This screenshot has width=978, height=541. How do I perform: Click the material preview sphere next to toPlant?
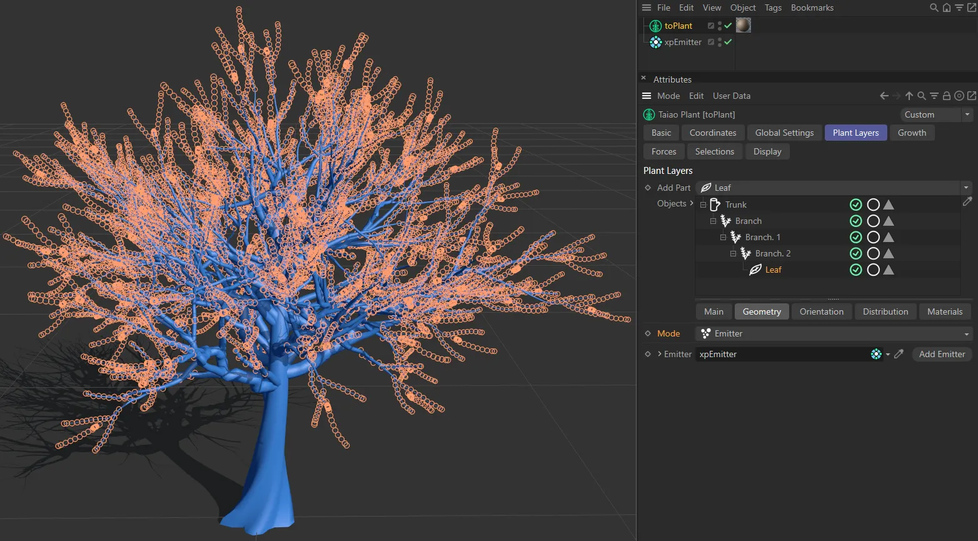(743, 25)
